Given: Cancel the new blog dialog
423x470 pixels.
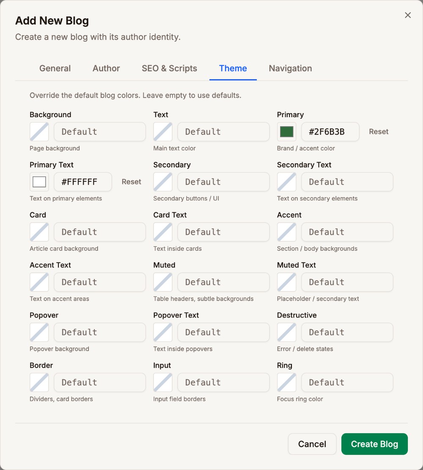Looking at the screenshot, I should 312,444.
